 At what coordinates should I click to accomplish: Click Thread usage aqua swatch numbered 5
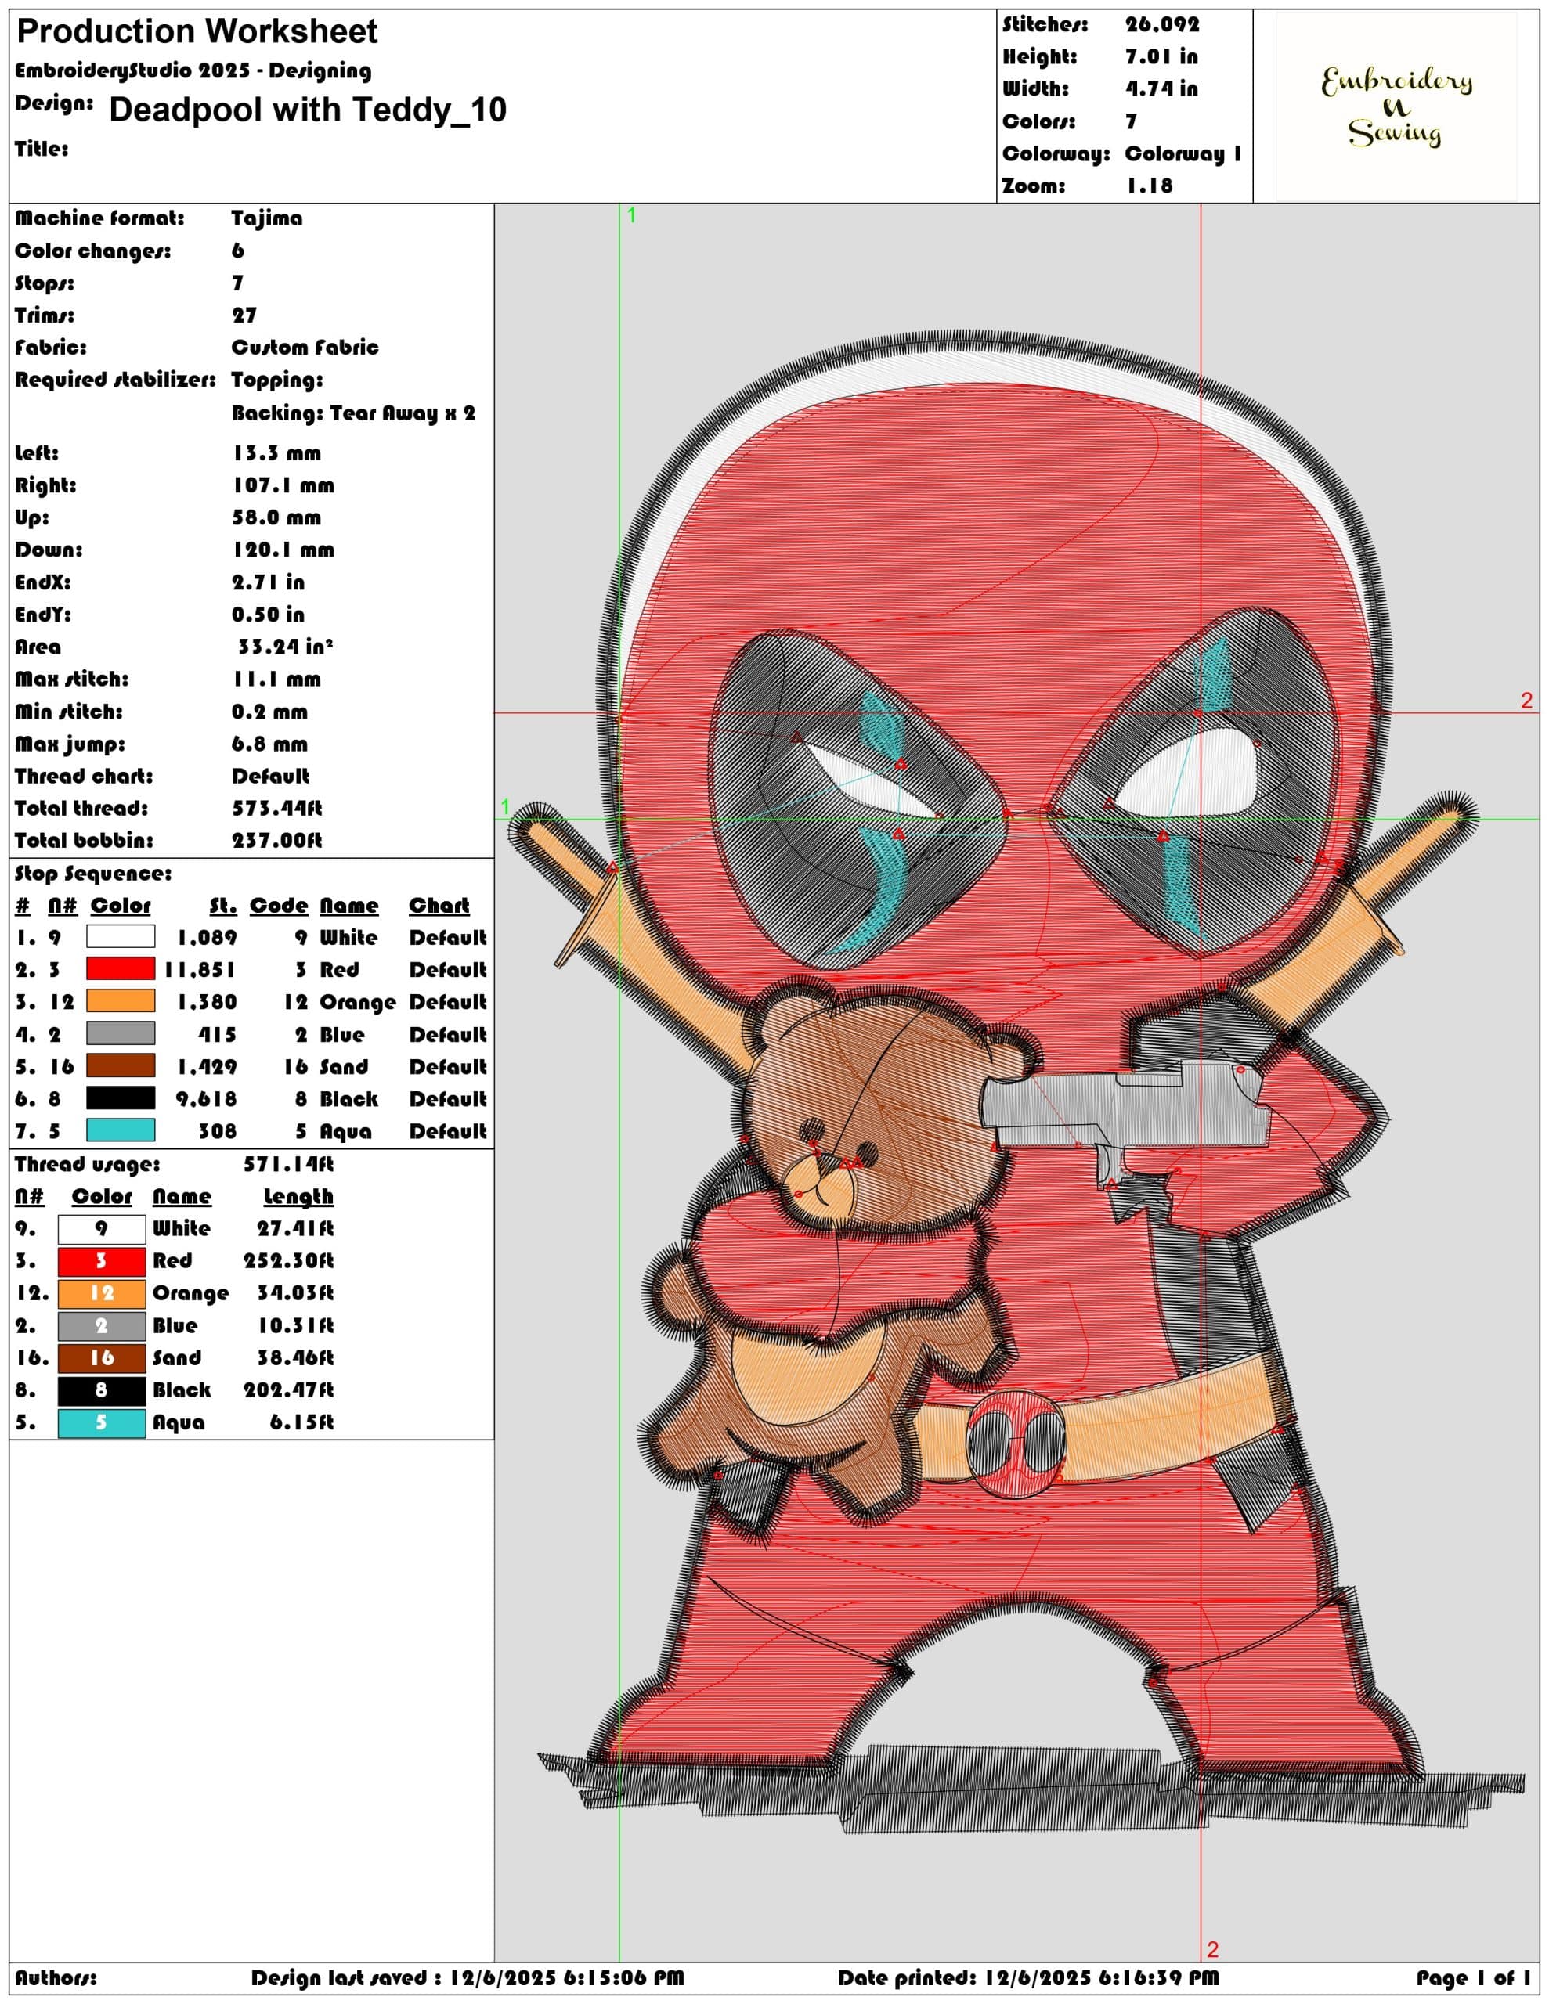coord(102,1423)
